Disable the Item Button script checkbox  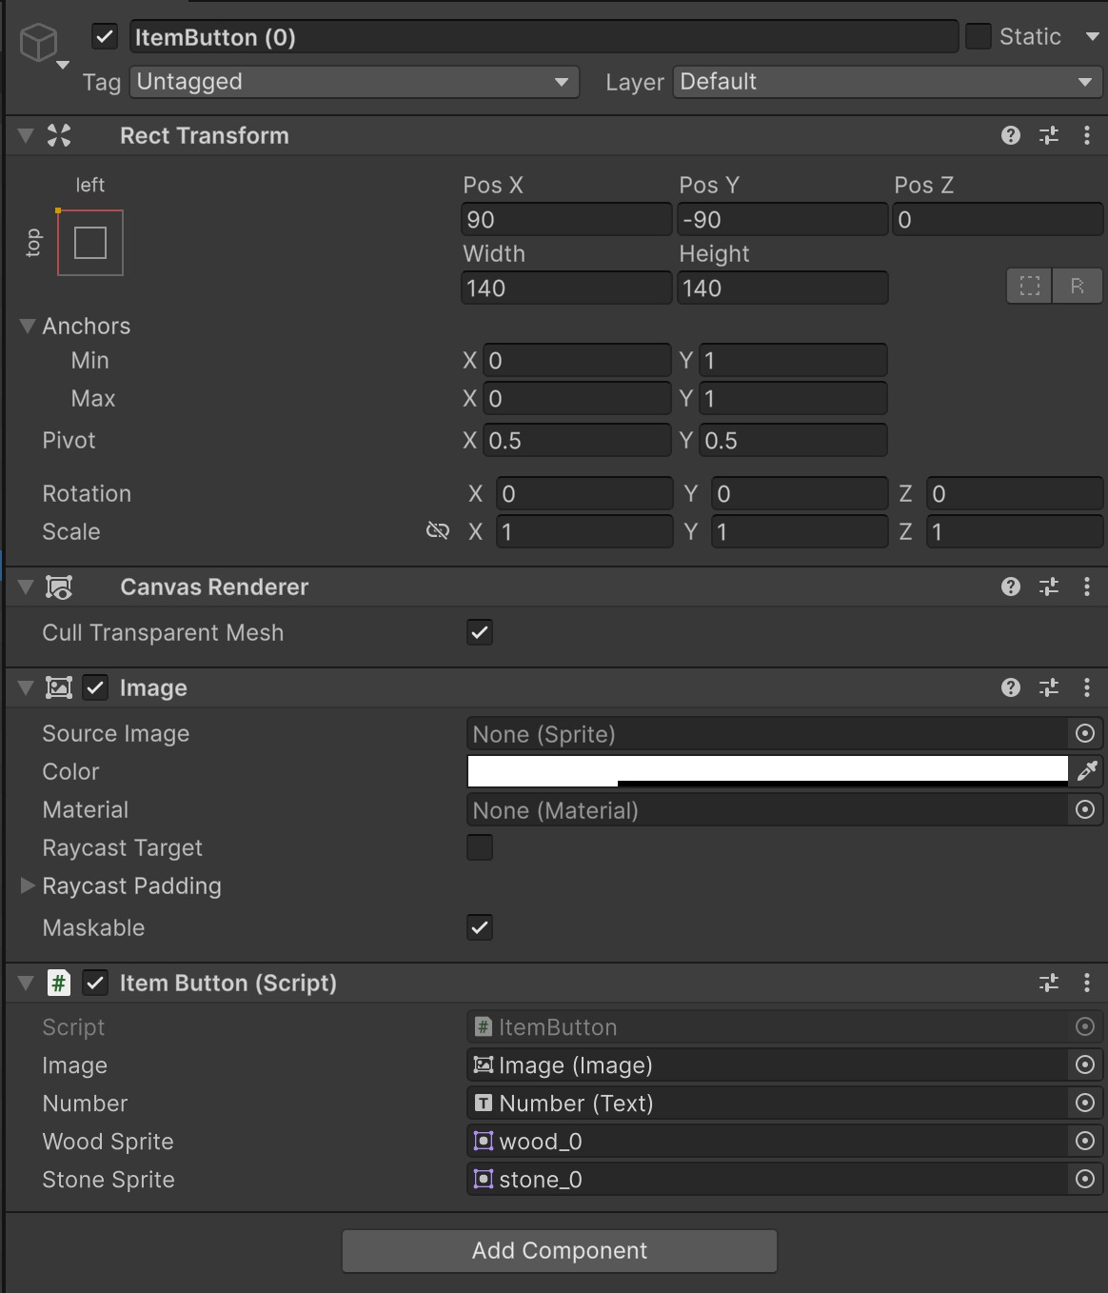[95, 983]
